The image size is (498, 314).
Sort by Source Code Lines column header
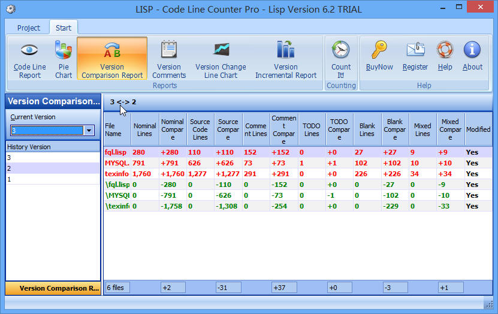point(200,129)
